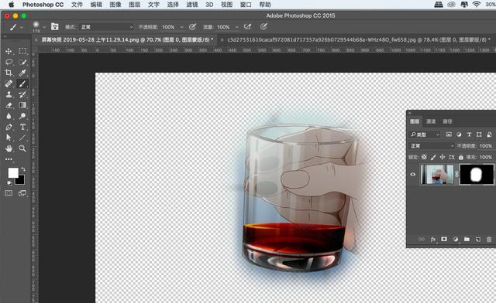This screenshot has width=496, height=303.
Task: Select the Zoom magnifier tool
Action: [22, 148]
